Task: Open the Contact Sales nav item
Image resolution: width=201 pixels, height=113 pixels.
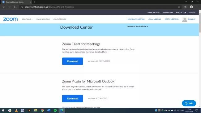Action: 59,19
